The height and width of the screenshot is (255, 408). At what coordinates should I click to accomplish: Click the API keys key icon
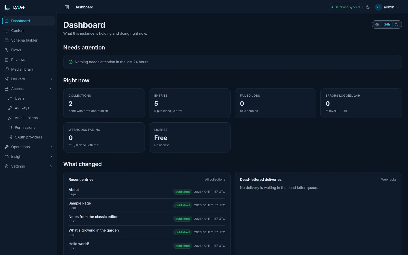pyautogui.click(x=10, y=108)
